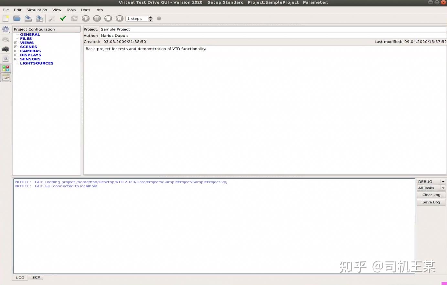Click the magnifier icon in the sidebar
This screenshot has width=447, height=285.
[x=5, y=58]
